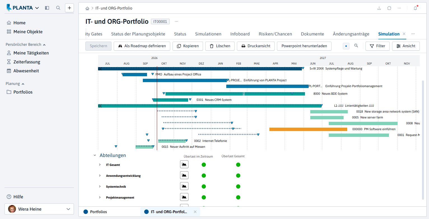This screenshot has width=429, height=219.
Task: Click the blue dot indicator button
Action: (x=346, y=46)
